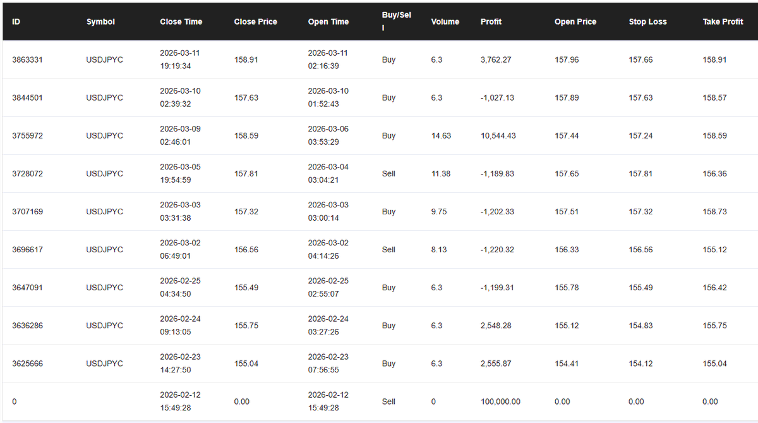Select trade ID 3636286
The image size is (758, 423).
point(27,325)
